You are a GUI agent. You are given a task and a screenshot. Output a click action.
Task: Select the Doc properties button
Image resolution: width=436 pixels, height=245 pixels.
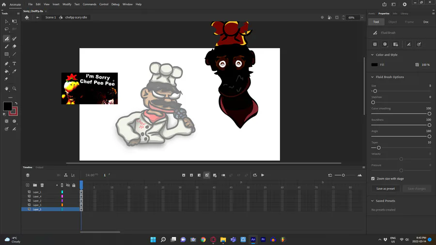coord(426,22)
